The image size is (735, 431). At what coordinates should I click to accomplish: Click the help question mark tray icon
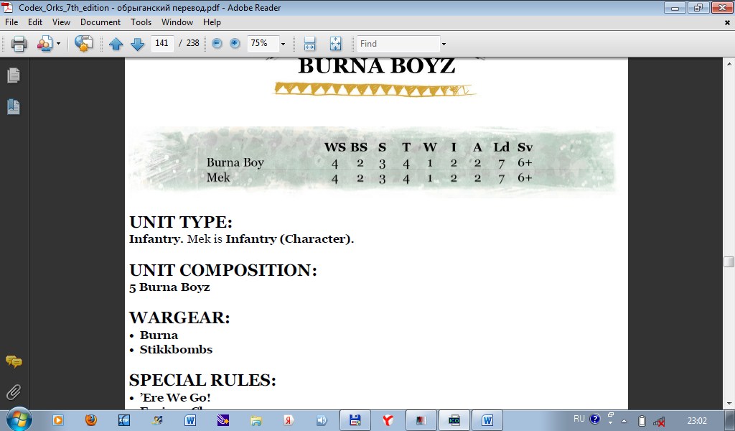(594, 419)
